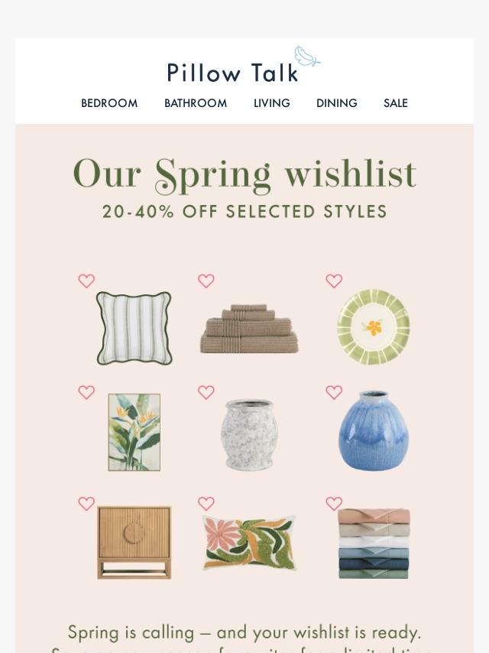Open the BATHROOM menu item
This screenshot has height=653, width=489.
[x=196, y=103]
